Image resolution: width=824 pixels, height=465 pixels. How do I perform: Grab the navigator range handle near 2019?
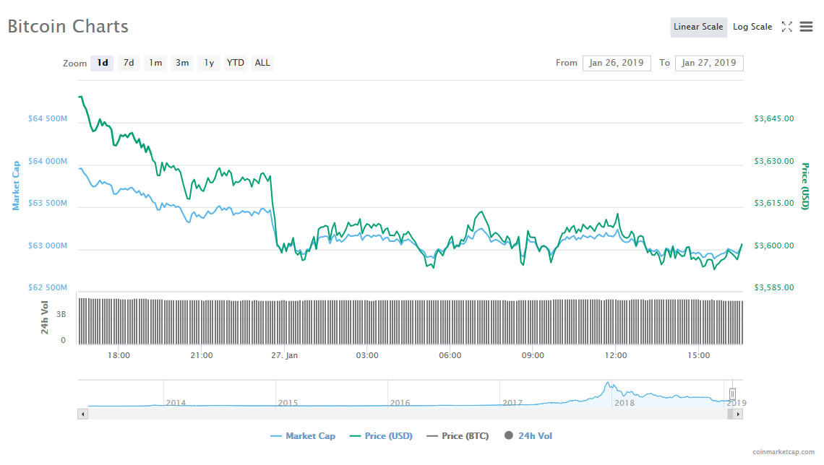point(732,394)
